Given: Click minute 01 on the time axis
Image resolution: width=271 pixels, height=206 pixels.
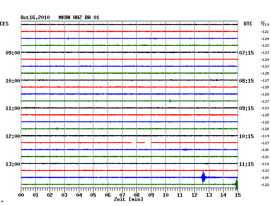Looking at the screenshot, I should [35, 195].
